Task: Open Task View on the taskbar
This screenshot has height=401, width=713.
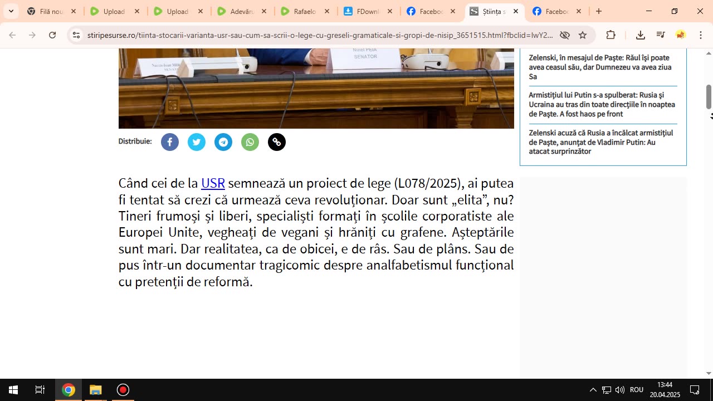Action: (x=40, y=390)
